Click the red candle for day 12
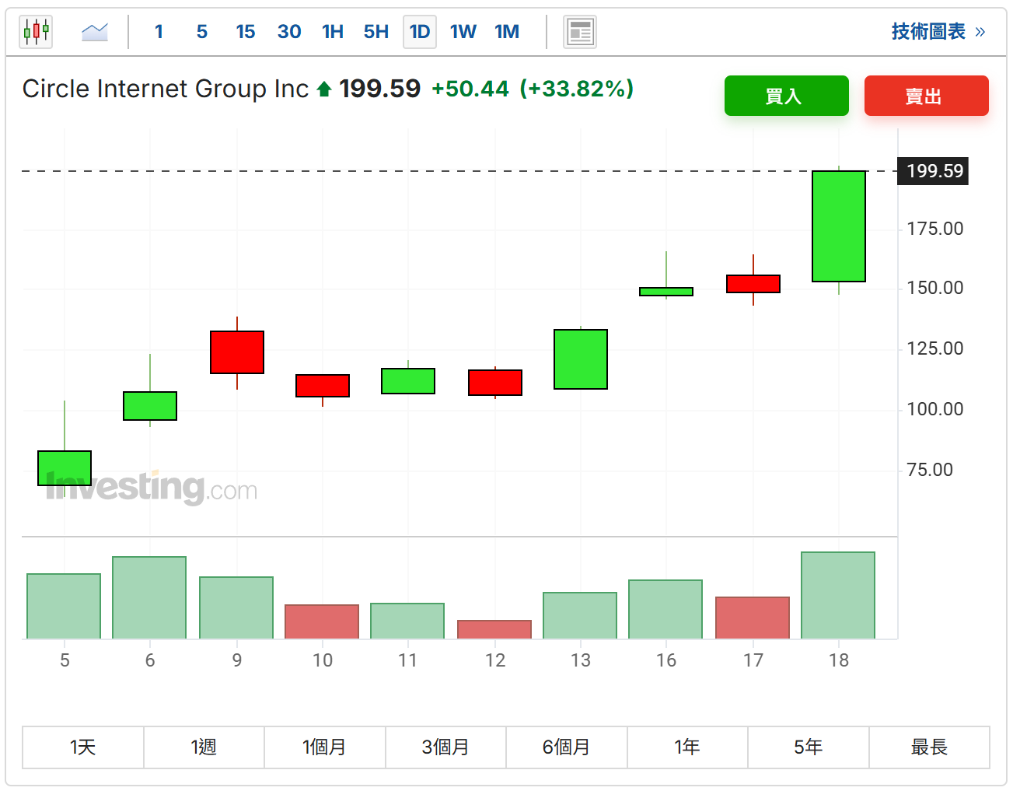This screenshot has width=1013, height=791. (x=495, y=383)
